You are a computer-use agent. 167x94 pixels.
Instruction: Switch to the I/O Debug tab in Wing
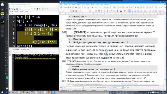click(16, 49)
